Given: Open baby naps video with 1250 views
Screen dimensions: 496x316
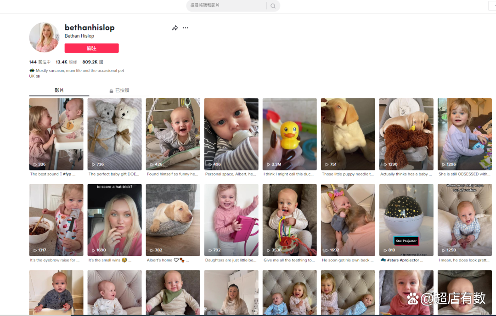Looking at the screenshot, I should tap(465, 220).
